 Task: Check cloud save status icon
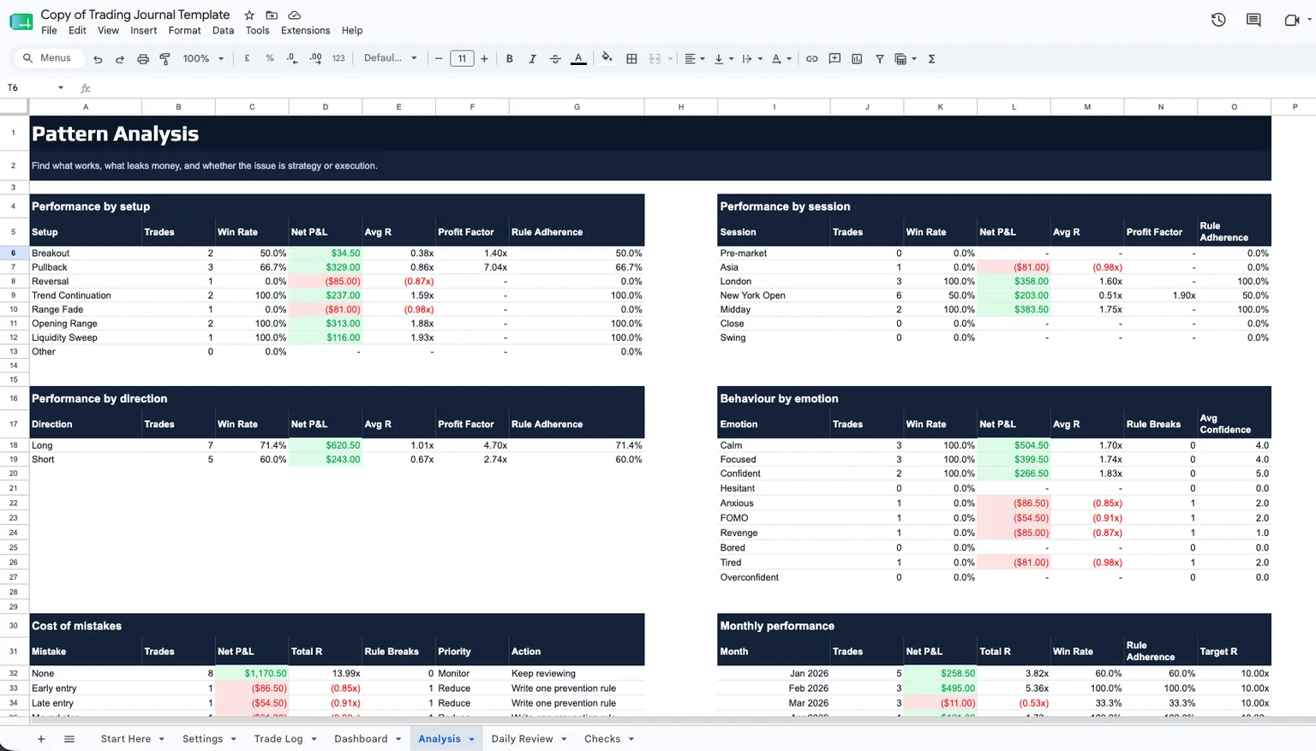point(294,15)
